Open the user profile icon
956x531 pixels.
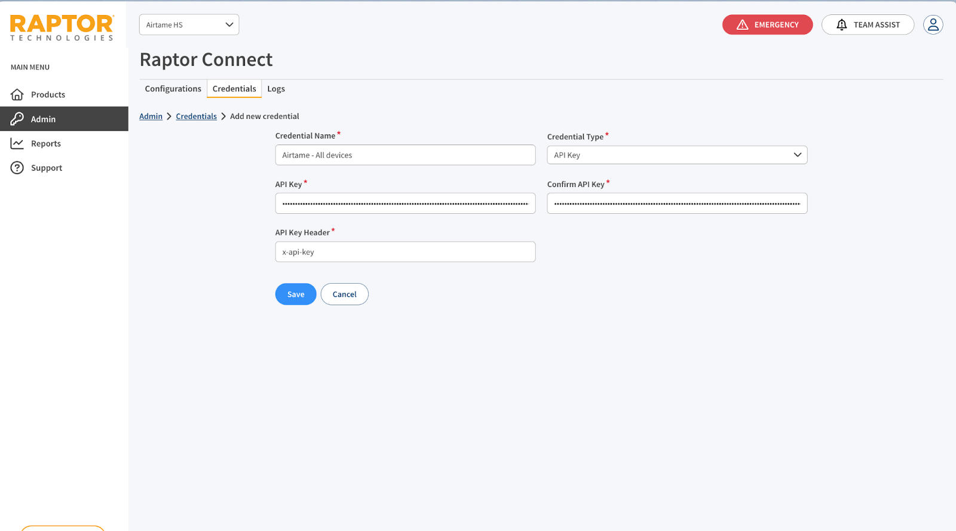click(933, 24)
